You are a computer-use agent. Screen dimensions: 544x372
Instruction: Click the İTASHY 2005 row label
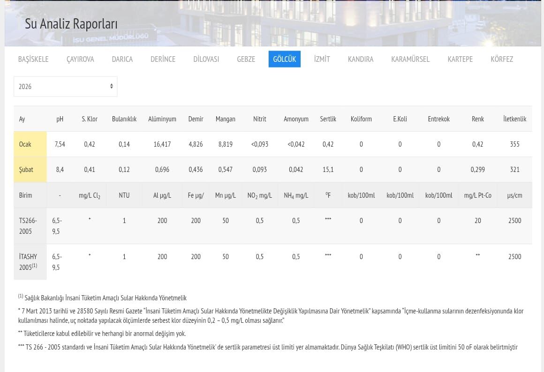(x=28, y=262)
